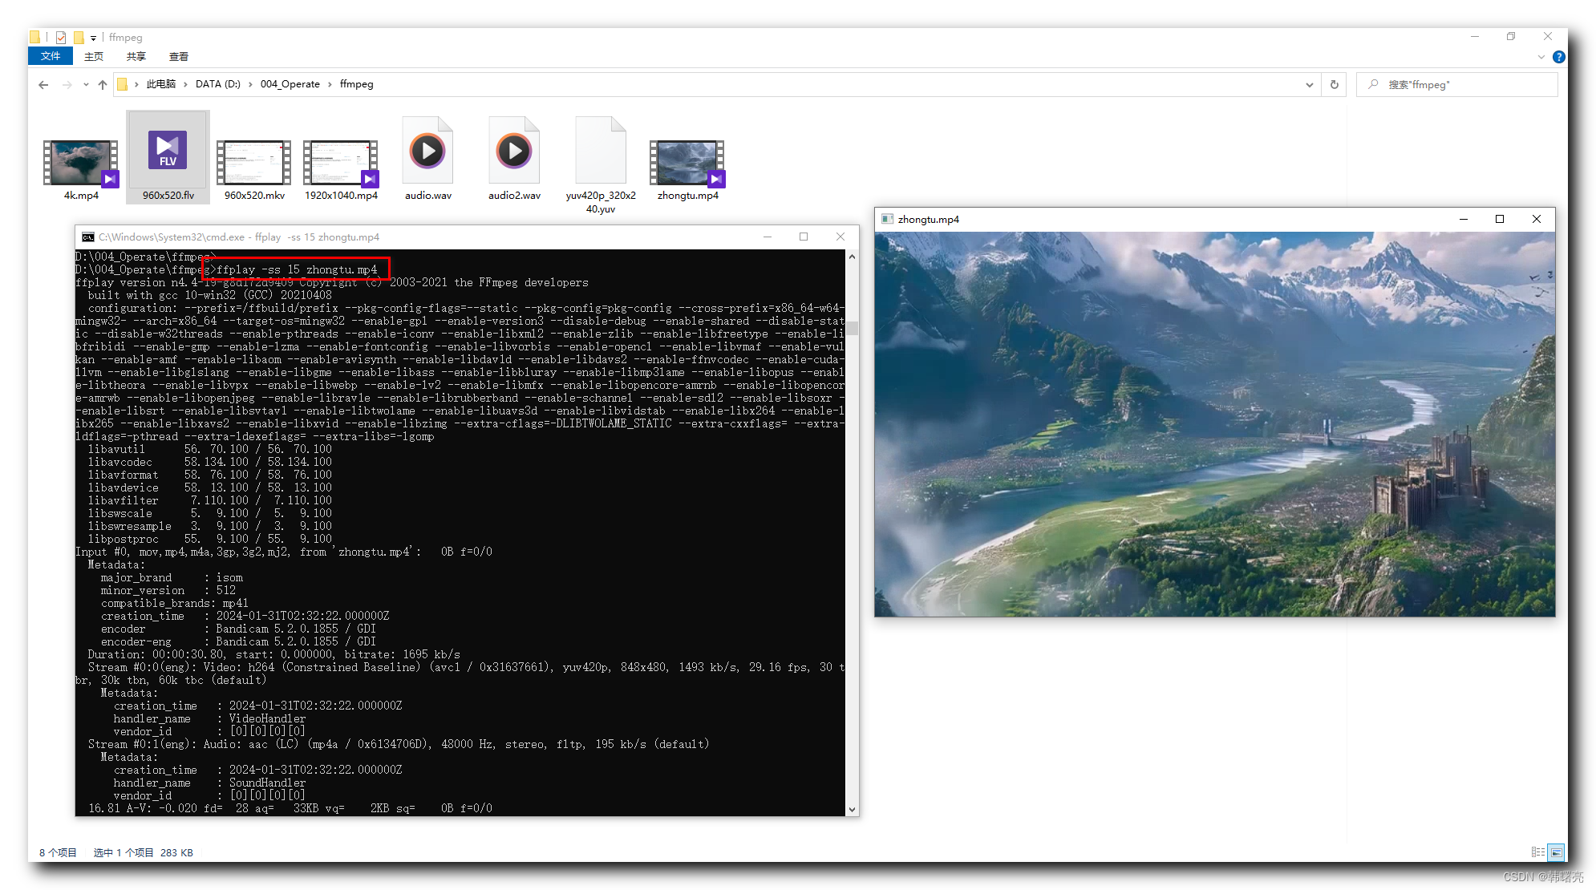
Task: Click the back navigation arrow
Action: tap(43, 84)
